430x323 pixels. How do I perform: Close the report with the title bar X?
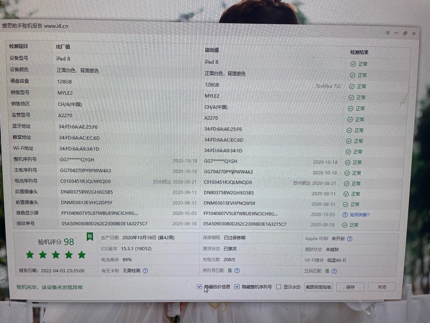[x=414, y=33]
